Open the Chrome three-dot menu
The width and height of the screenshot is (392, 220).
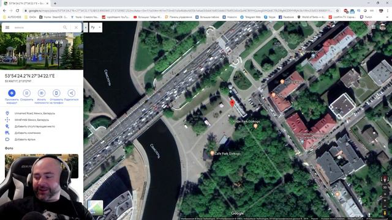(388, 11)
